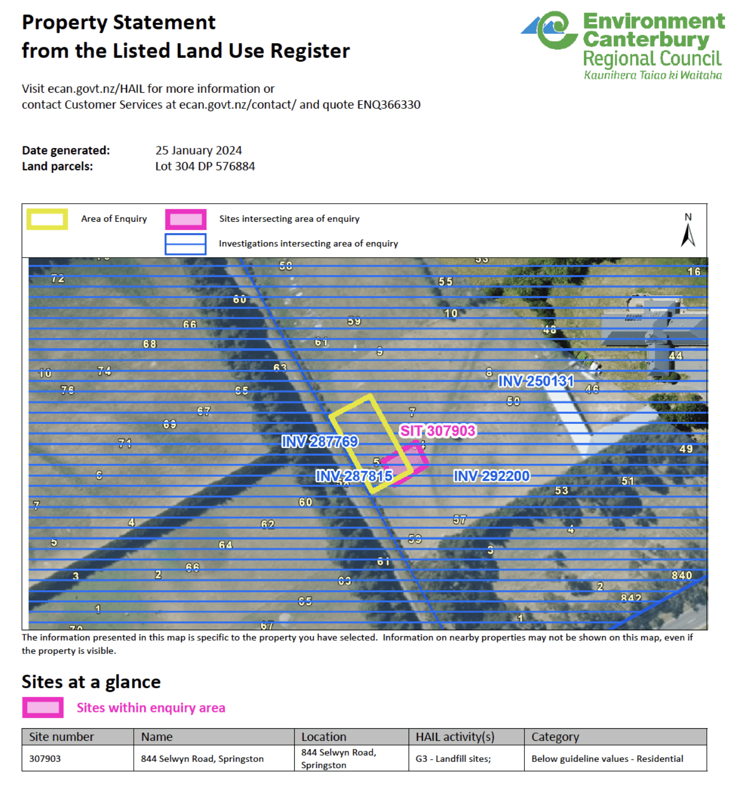Click the blue Investigations legend box
The width and height of the screenshot is (737, 793).
tap(185, 244)
